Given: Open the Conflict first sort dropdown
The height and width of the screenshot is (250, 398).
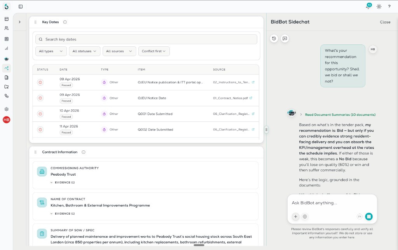Looking at the screenshot, I should point(154,51).
